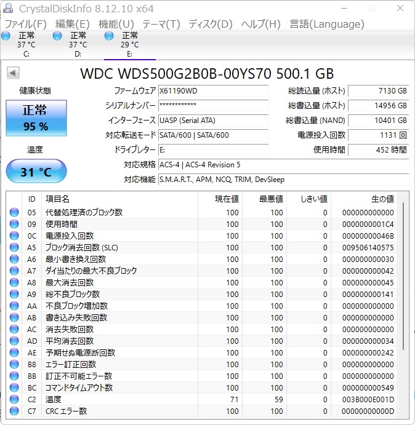Click the blue status orb of drive D:
Screen dimensions: 415x425
point(57,36)
